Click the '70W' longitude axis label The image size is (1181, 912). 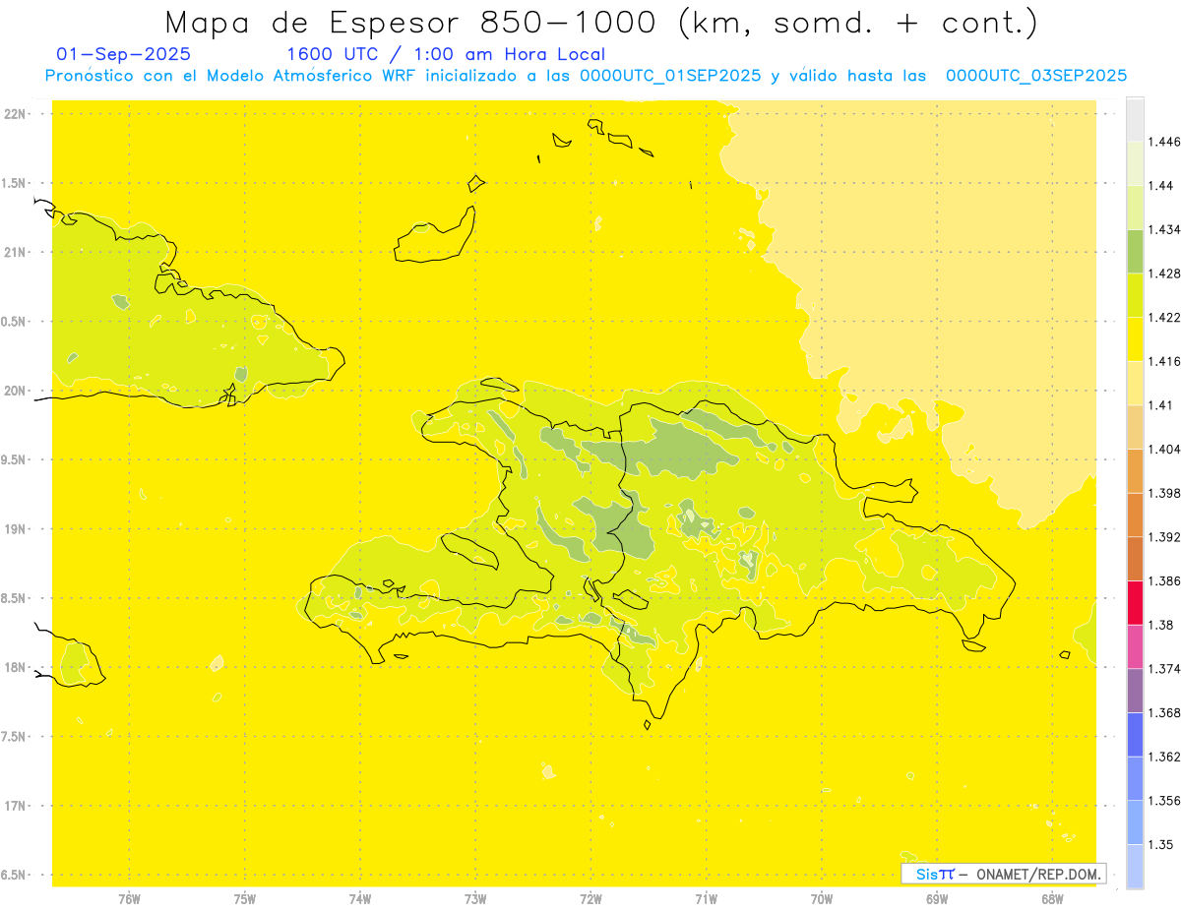pyautogui.click(x=822, y=899)
